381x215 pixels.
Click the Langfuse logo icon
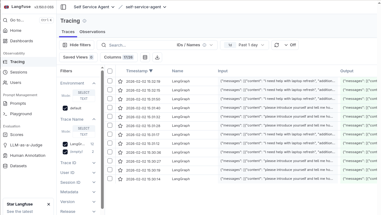pyautogui.click(x=6, y=7)
